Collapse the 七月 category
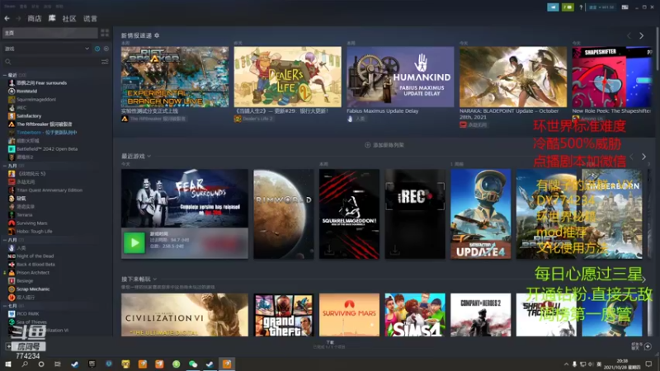This screenshot has height=371, width=660. [x=5, y=306]
